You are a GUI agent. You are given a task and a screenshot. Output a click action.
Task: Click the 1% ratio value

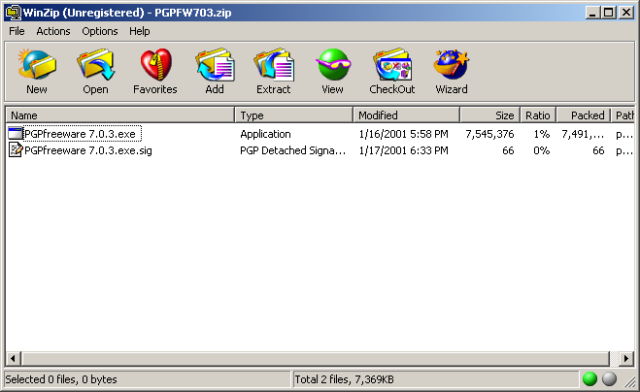tap(542, 134)
